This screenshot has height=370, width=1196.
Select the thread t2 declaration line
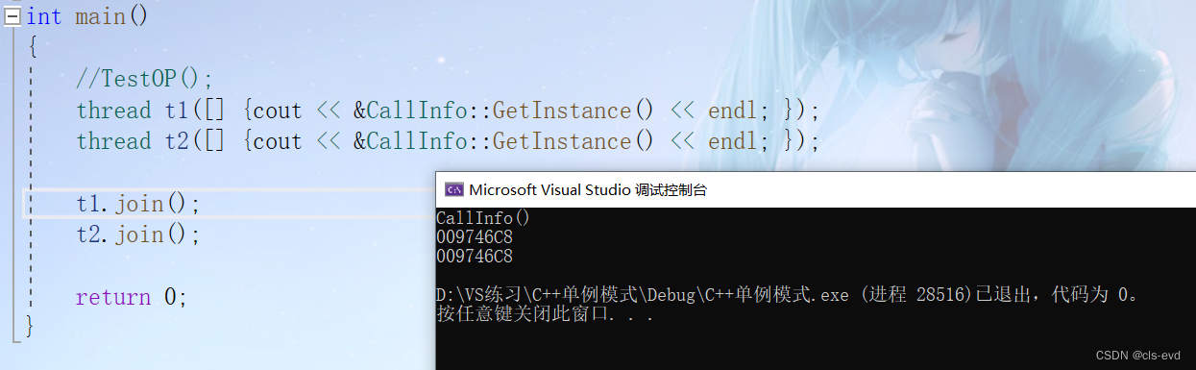(449, 141)
